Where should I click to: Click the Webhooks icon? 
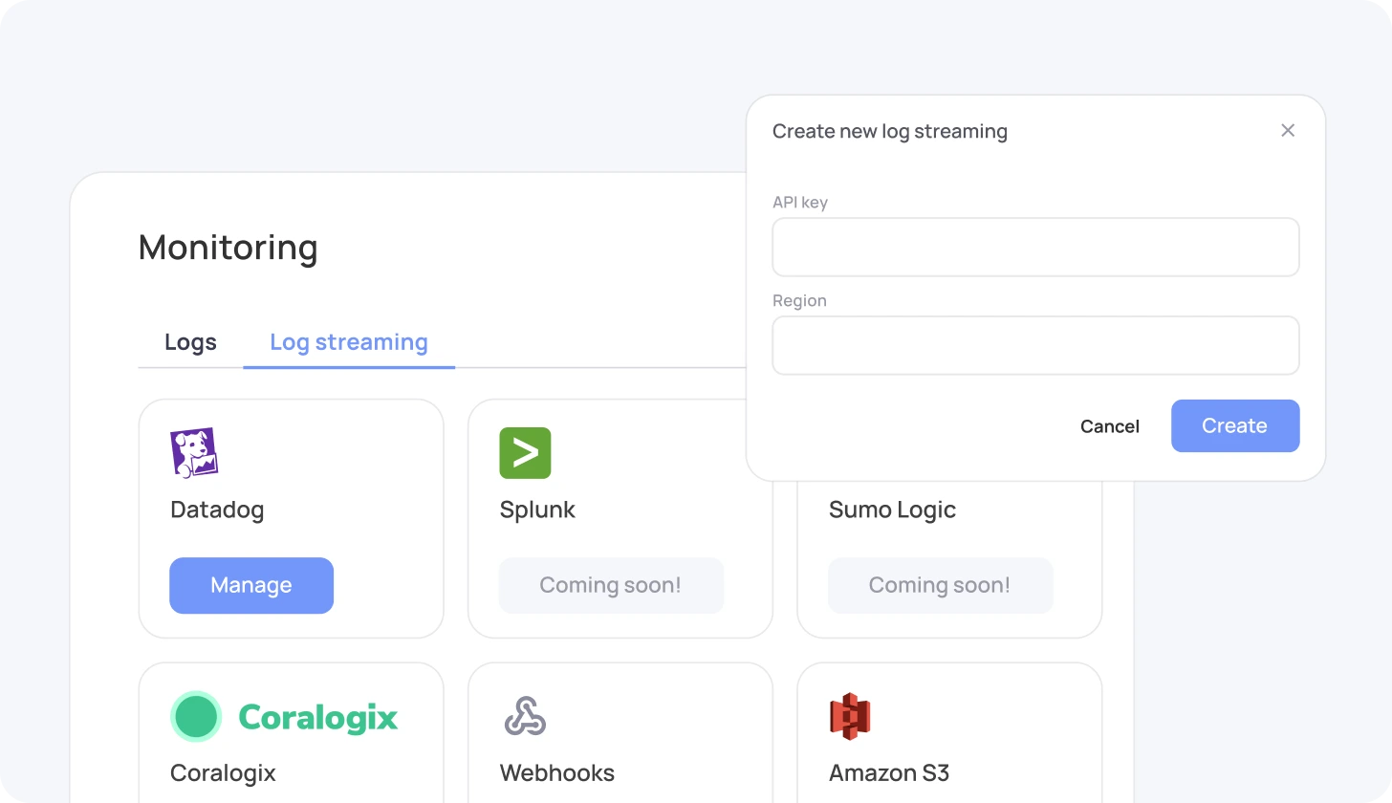[x=525, y=717]
